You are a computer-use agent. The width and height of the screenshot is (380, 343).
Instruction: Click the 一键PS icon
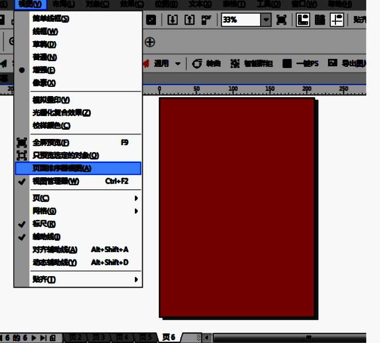click(x=287, y=63)
